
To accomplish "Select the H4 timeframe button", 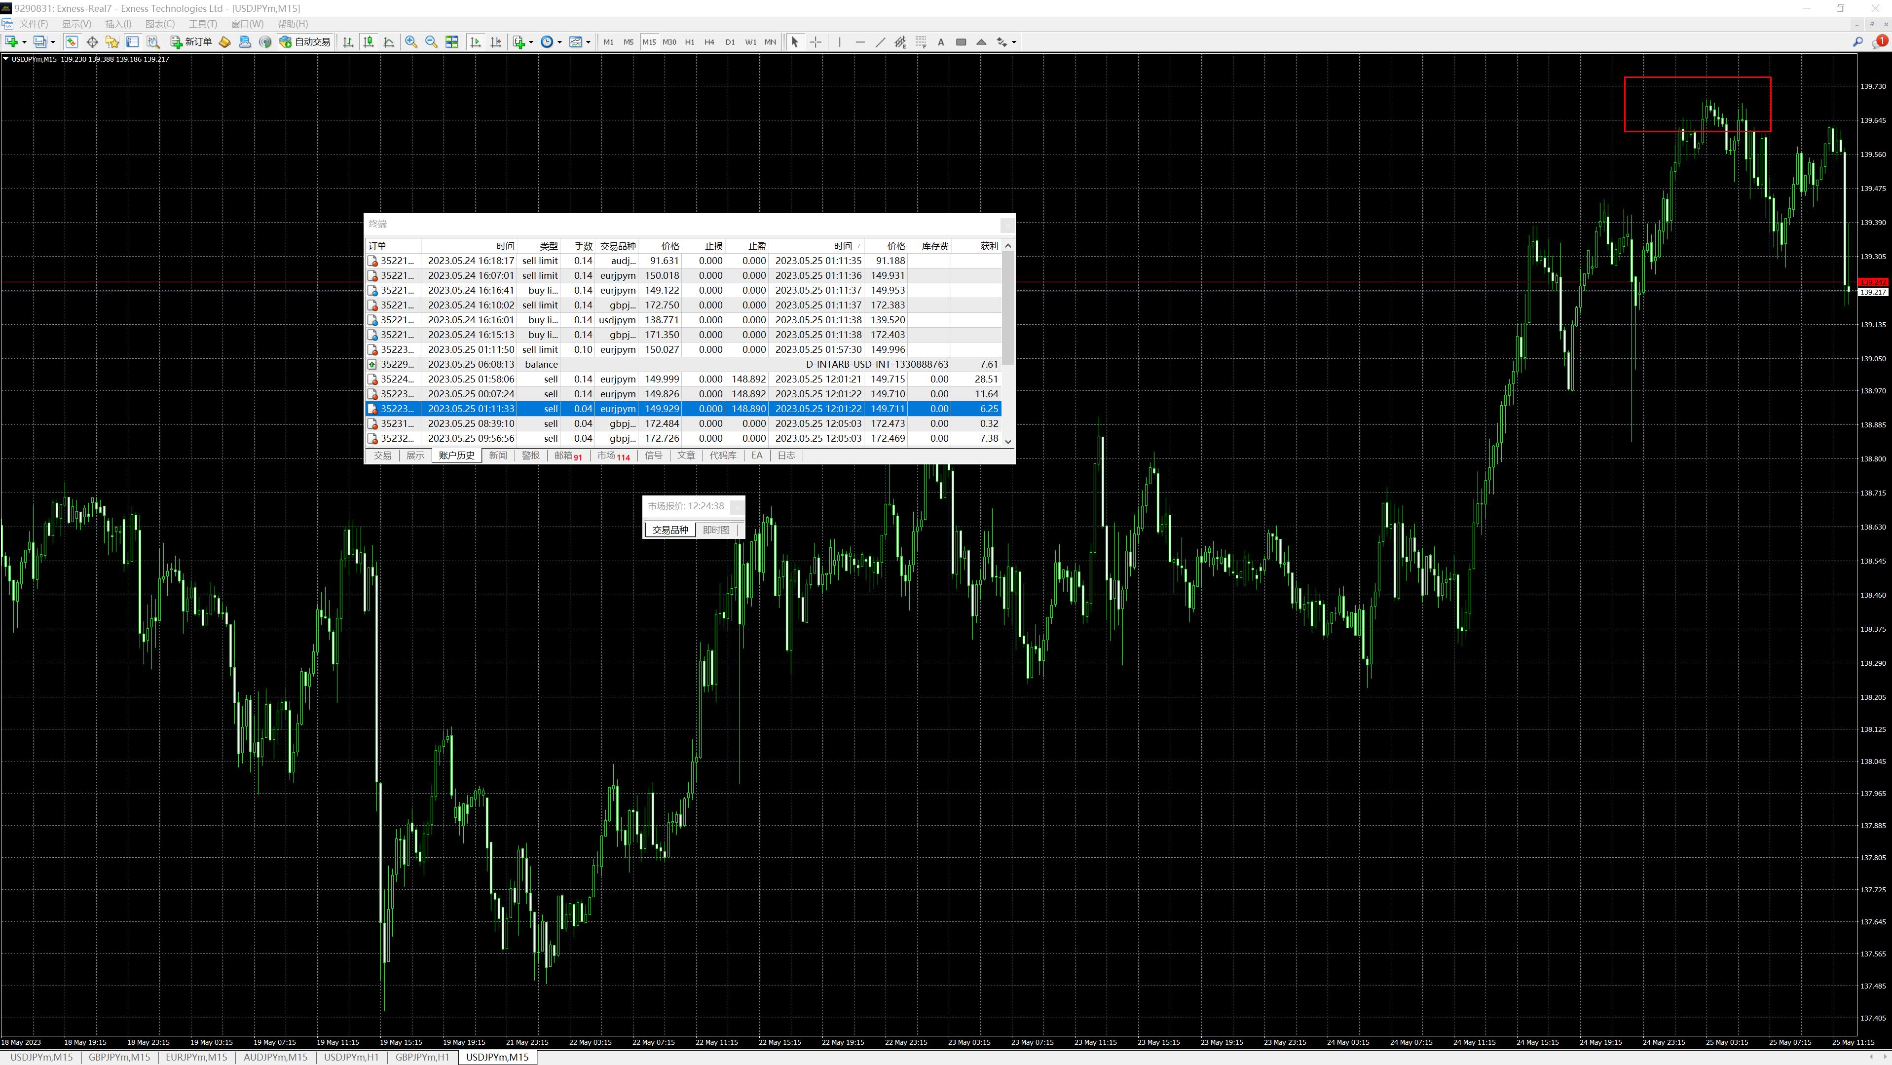I will [x=709, y=42].
